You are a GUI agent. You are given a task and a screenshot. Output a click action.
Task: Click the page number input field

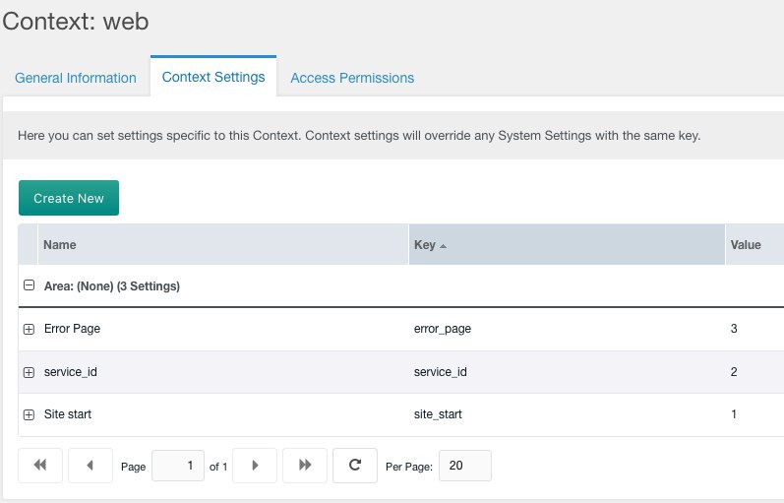click(x=177, y=466)
